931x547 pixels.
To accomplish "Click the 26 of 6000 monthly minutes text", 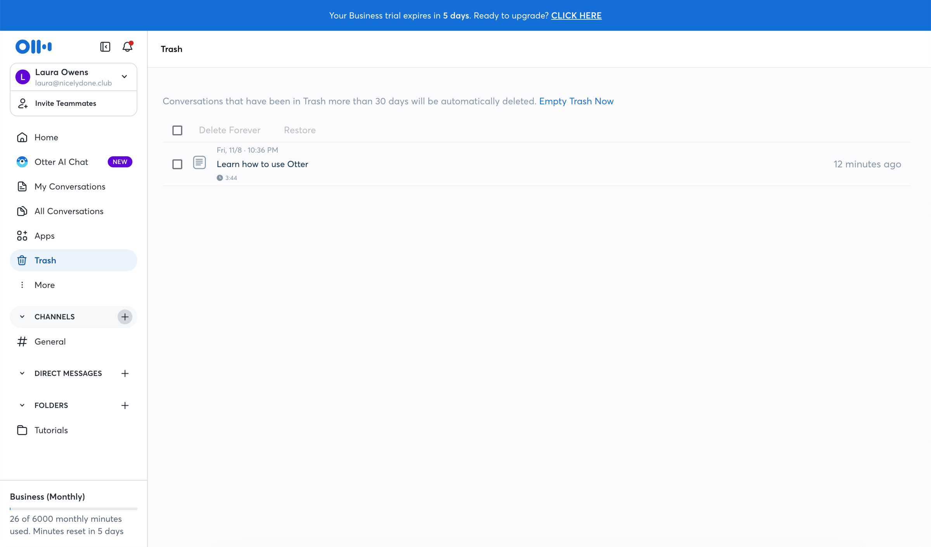I will tap(67, 525).
